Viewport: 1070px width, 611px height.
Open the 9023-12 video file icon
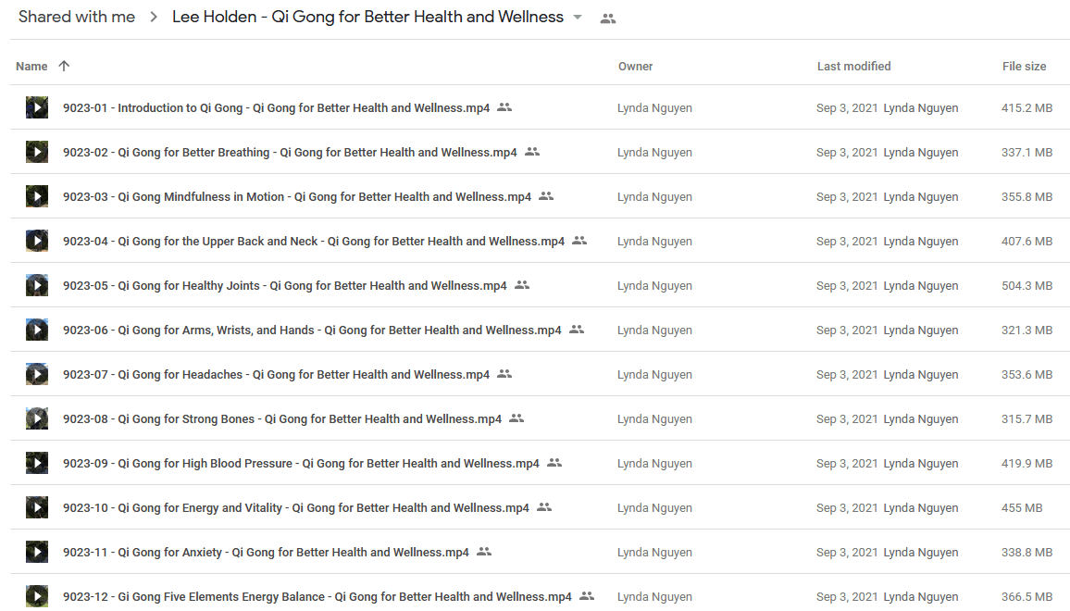[37, 596]
